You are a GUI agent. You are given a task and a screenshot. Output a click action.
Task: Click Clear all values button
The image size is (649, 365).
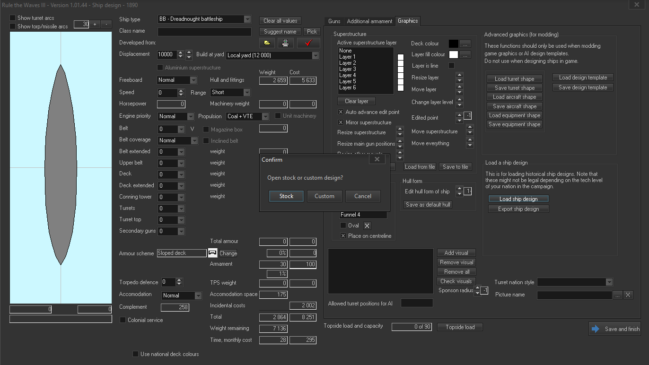280,21
